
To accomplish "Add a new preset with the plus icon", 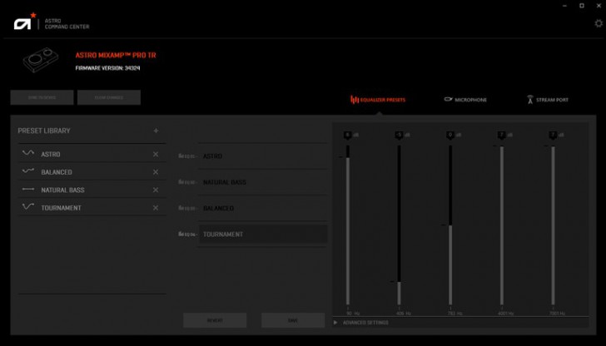I will pyautogui.click(x=156, y=131).
